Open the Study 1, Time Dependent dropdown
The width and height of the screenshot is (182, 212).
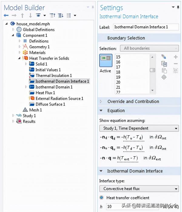click(139, 128)
